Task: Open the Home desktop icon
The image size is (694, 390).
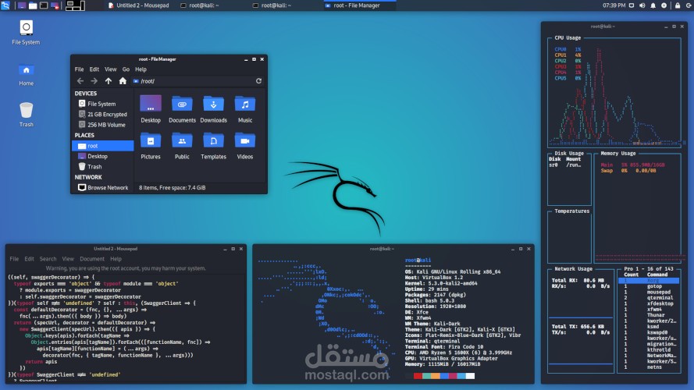Action: [x=26, y=74]
